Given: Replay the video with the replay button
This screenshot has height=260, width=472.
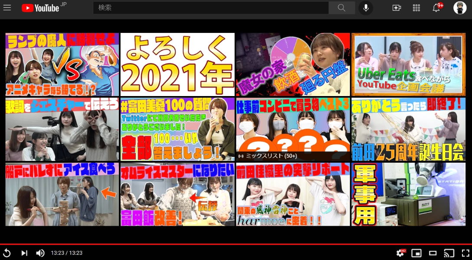Looking at the screenshot, I should 7,253.
